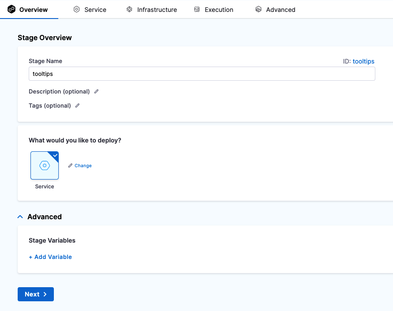Click the Change link
Image resolution: width=393 pixels, height=311 pixels.
point(83,165)
